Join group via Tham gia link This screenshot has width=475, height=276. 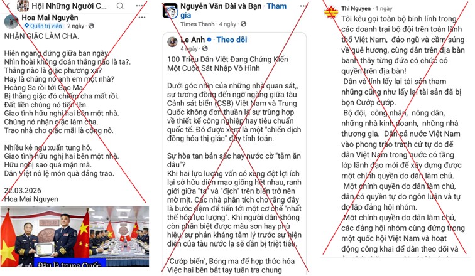click(x=234, y=11)
